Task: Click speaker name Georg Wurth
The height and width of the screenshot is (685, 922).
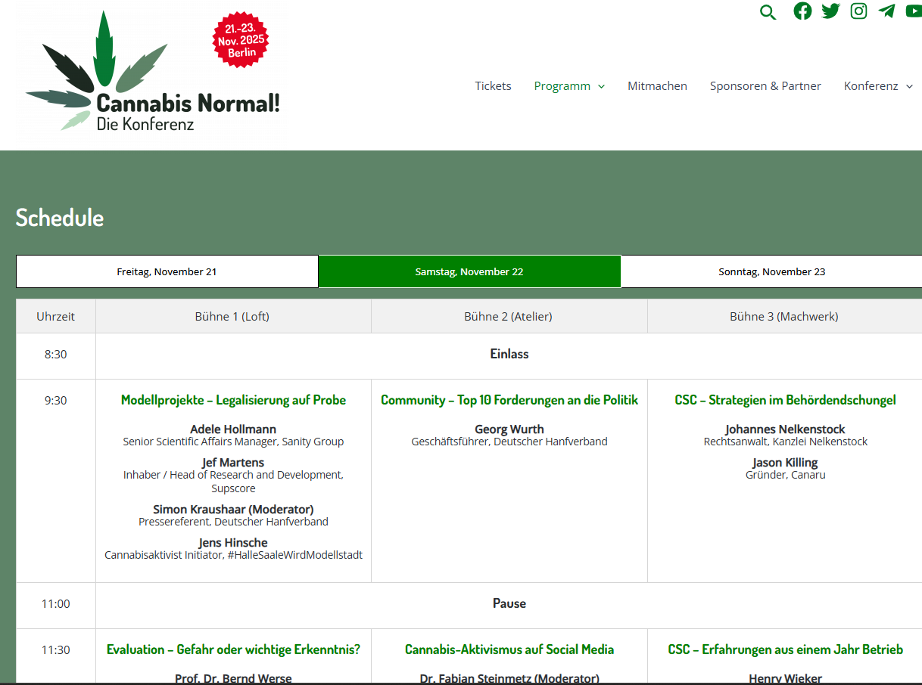Action: [x=509, y=429]
